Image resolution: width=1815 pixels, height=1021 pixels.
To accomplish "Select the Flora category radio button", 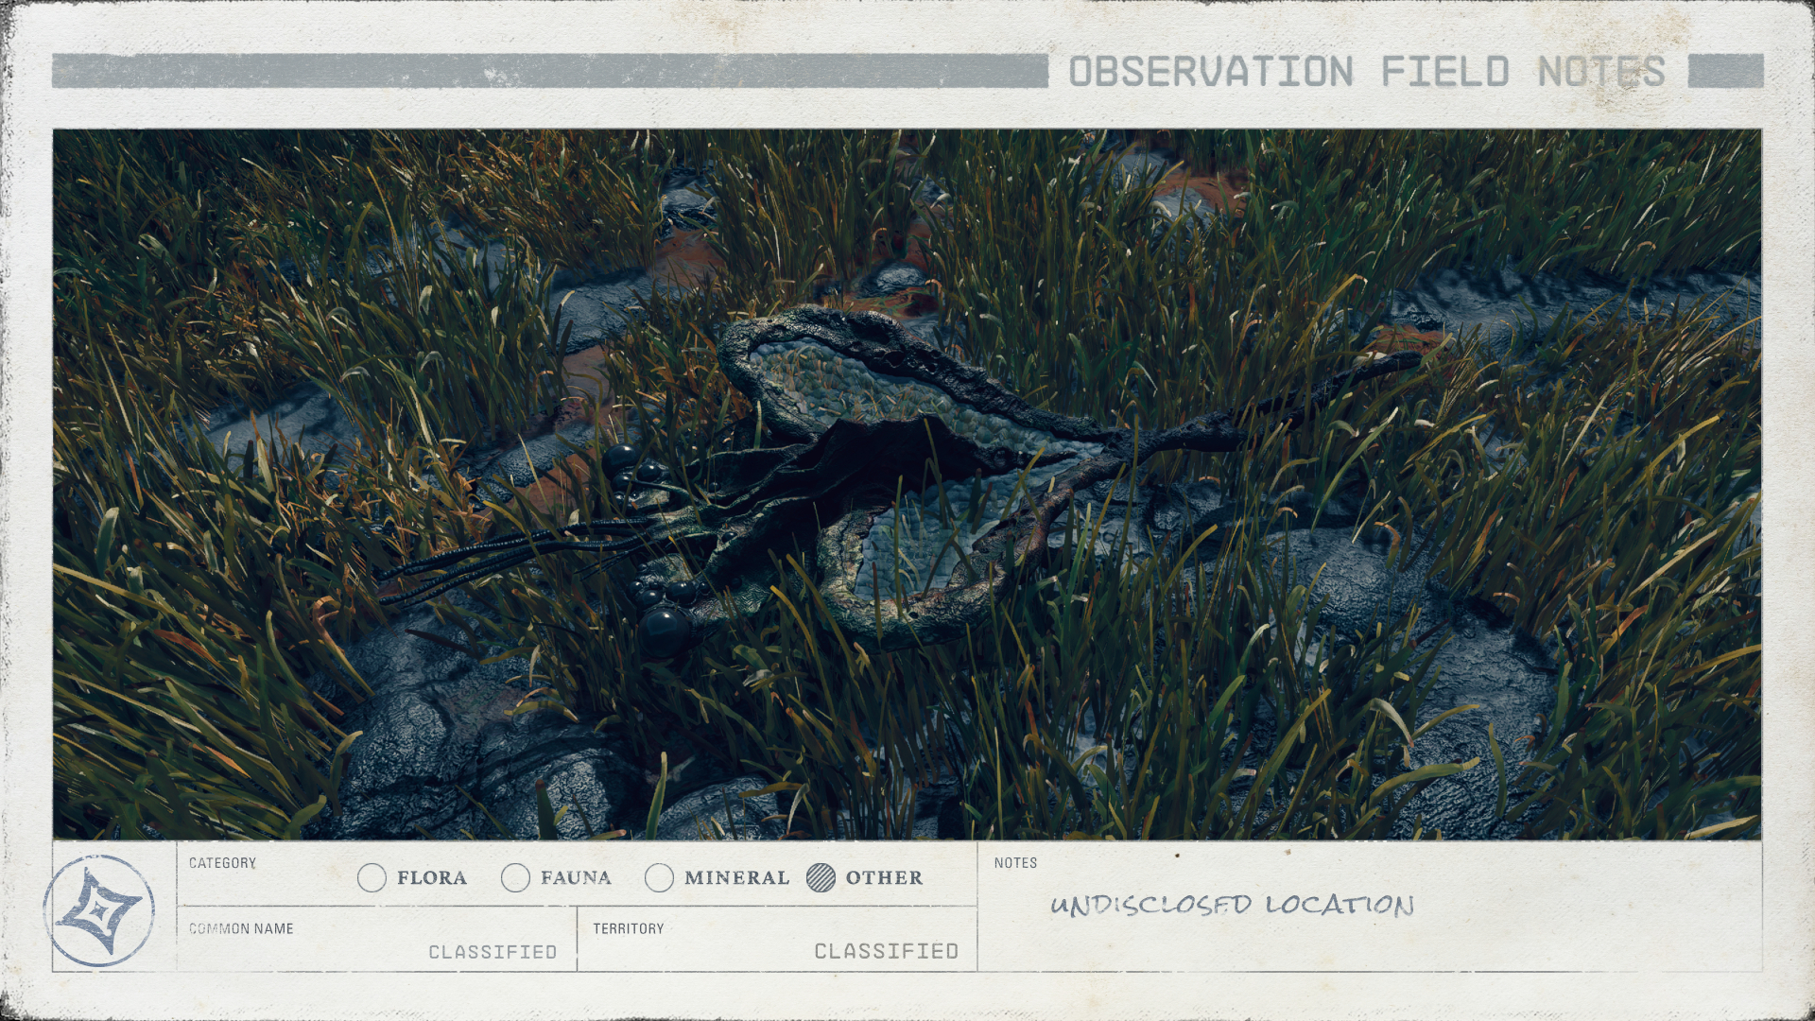I will click(372, 878).
